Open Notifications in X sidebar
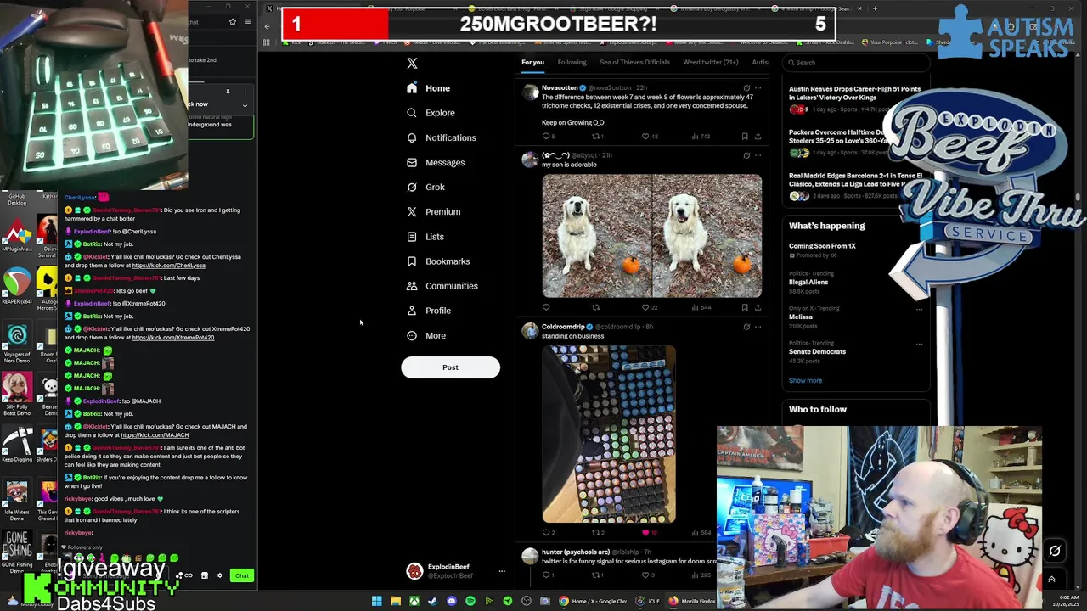Screen dimensions: 1087x611 tap(441, 137)
